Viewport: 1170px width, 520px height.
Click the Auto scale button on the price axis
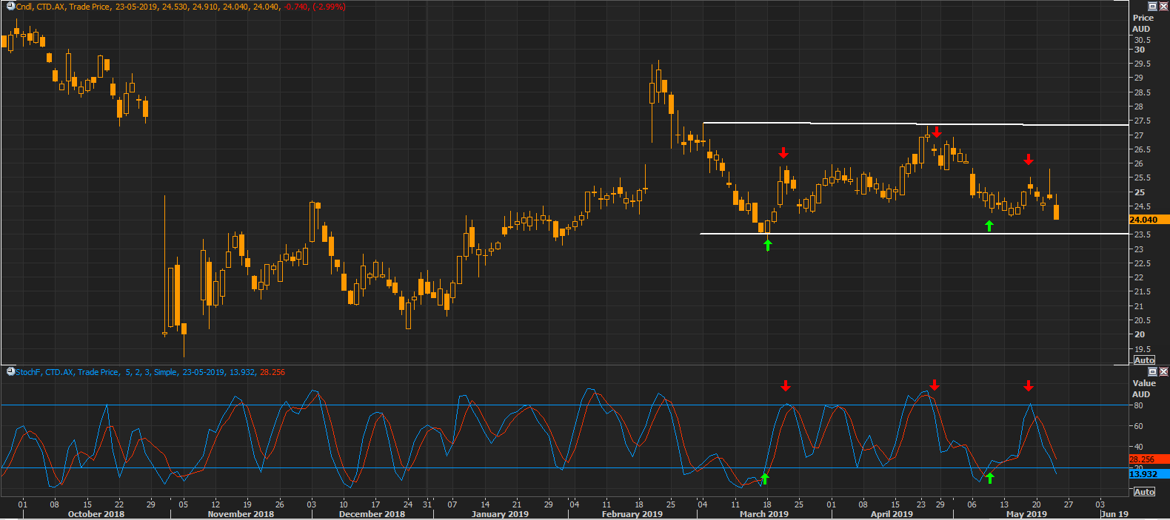[x=1144, y=360]
